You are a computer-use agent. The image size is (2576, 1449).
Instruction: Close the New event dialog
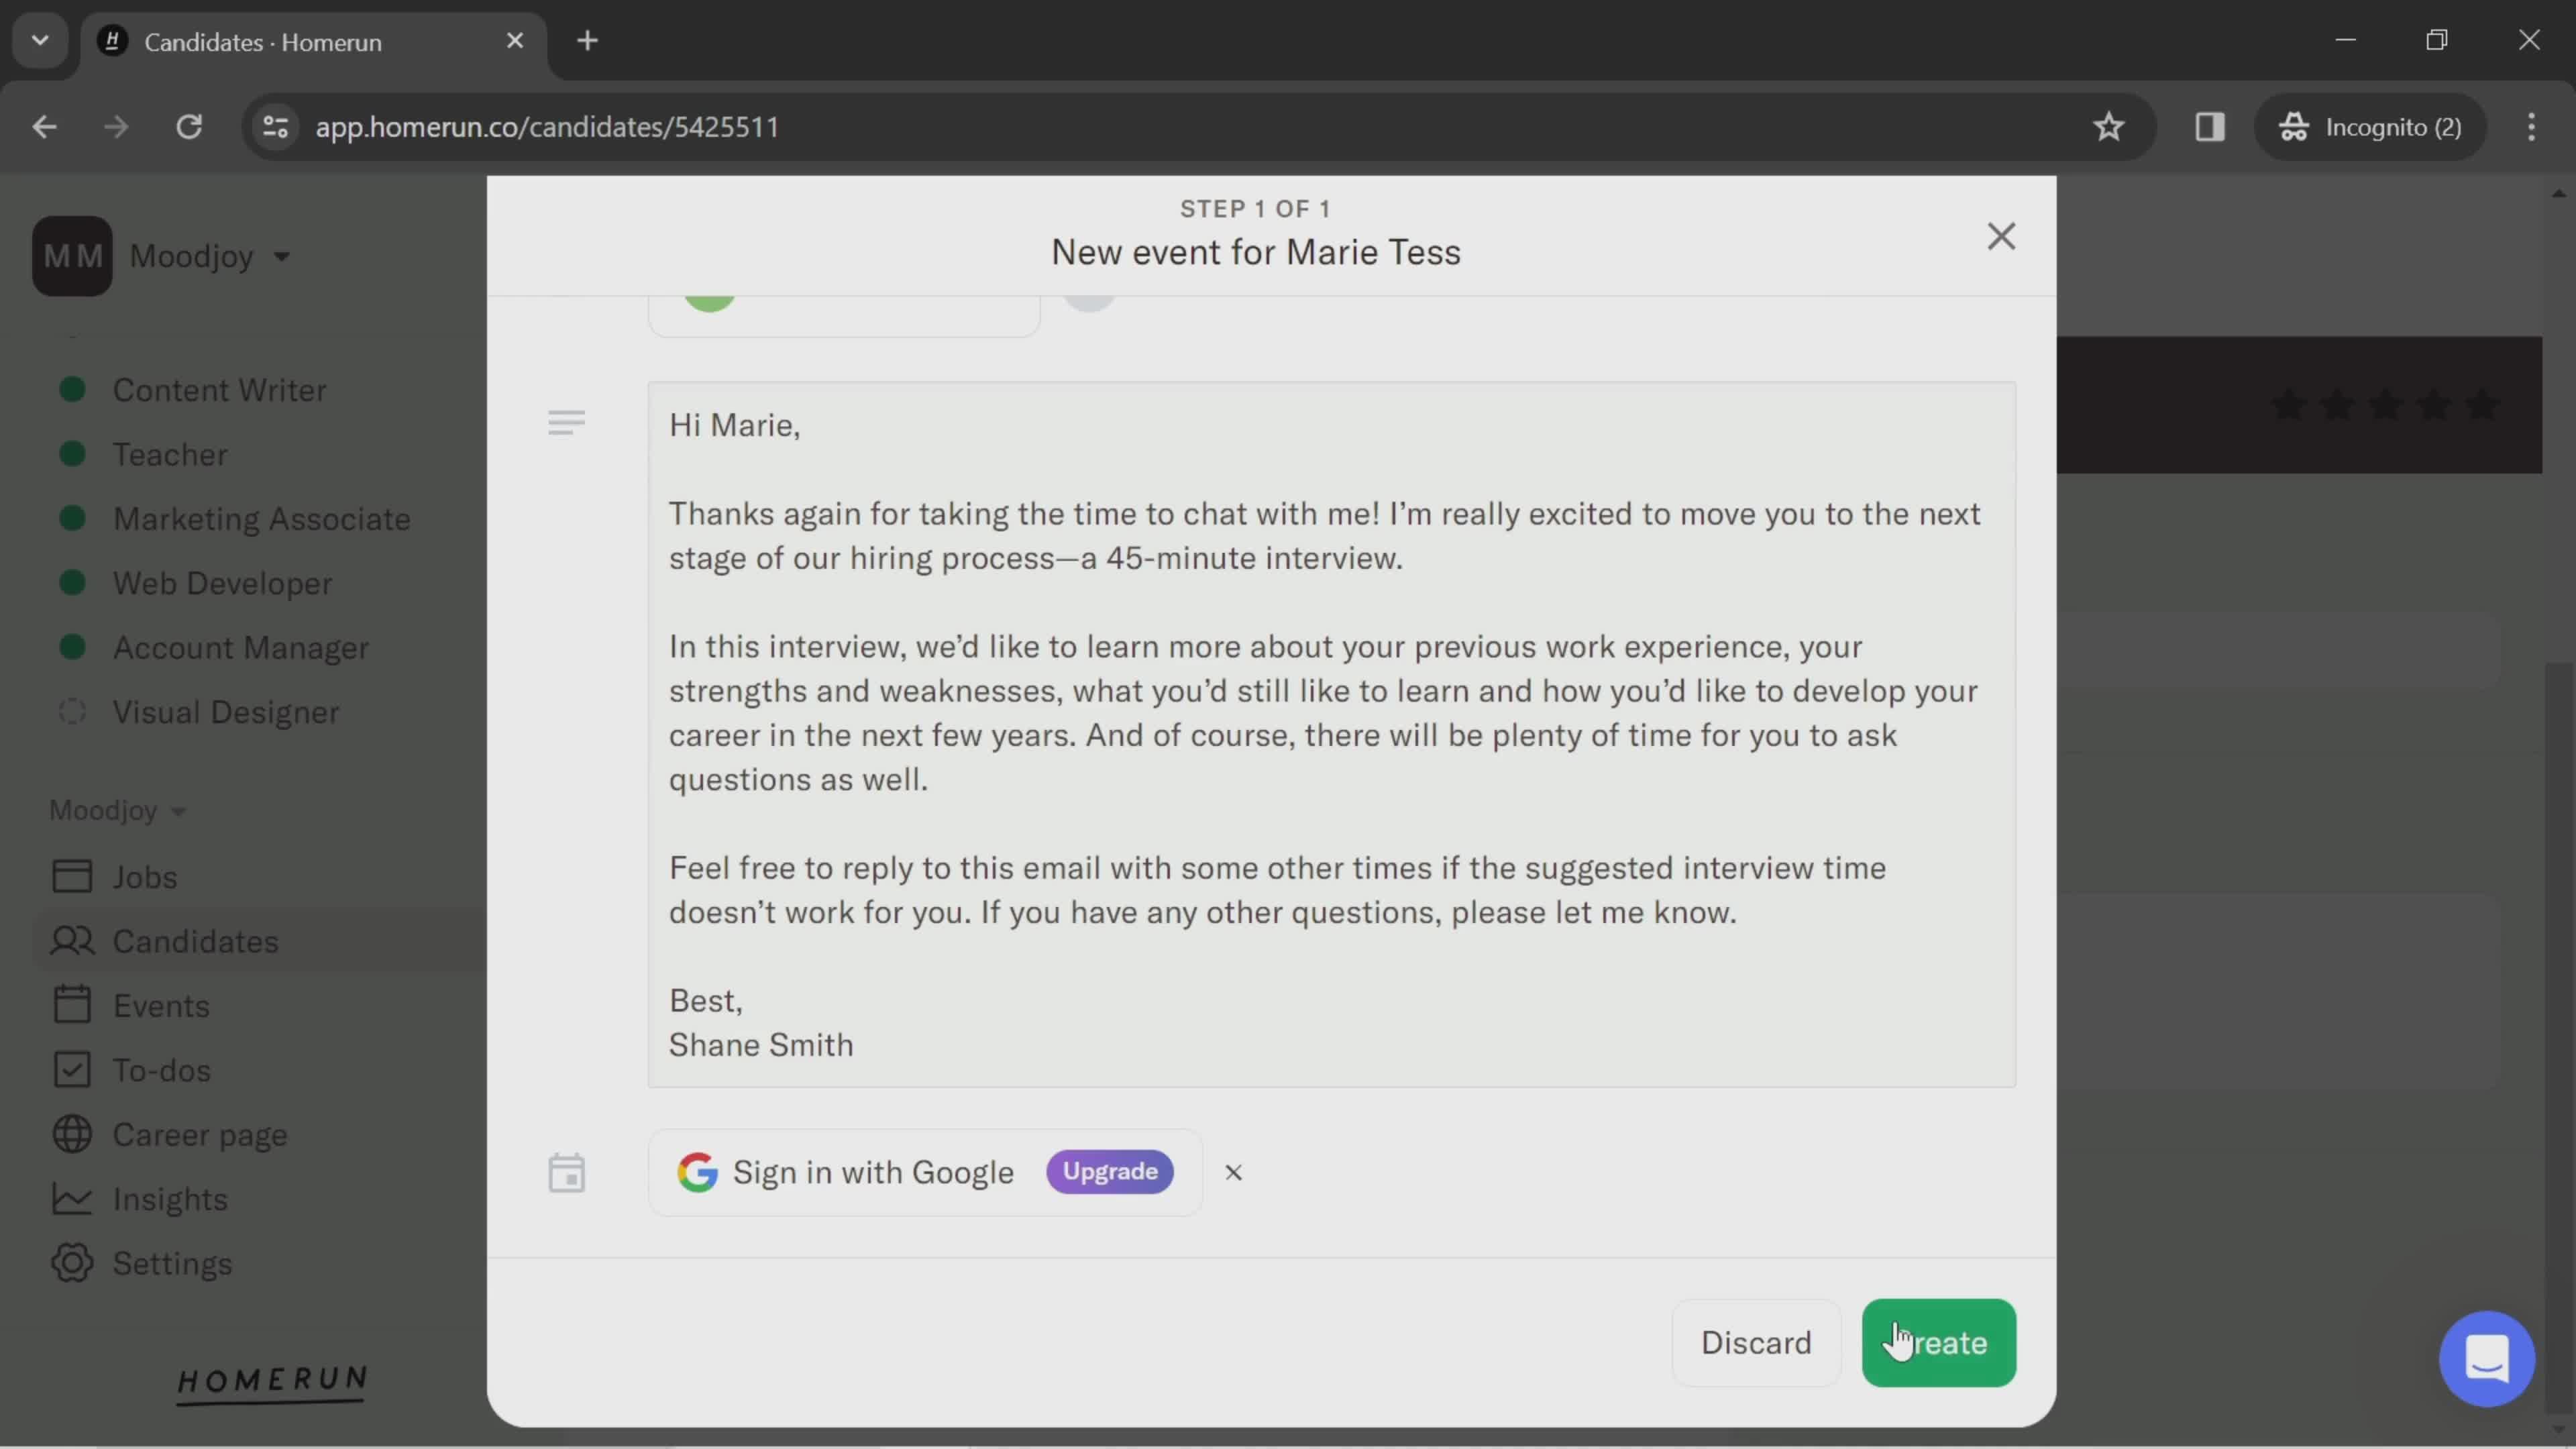tap(2000, 237)
